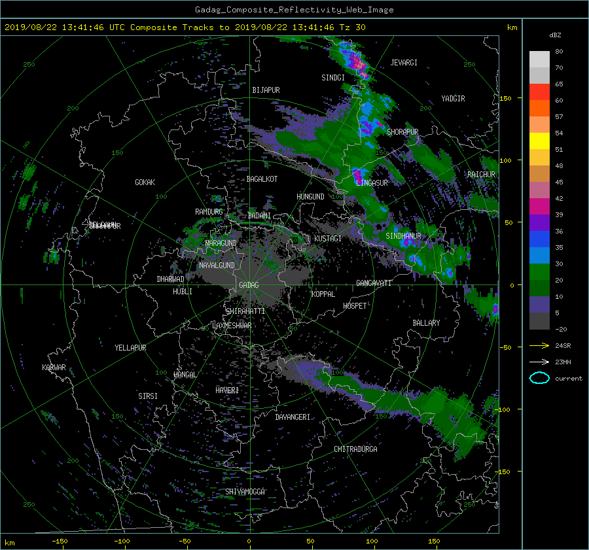Viewport: 589px width, 550px height.
Task: Click the right axis 150 km tick label
Action: (x=506, y=98)
